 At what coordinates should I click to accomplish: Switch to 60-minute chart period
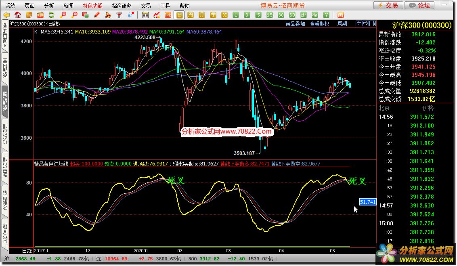point(292,15)
